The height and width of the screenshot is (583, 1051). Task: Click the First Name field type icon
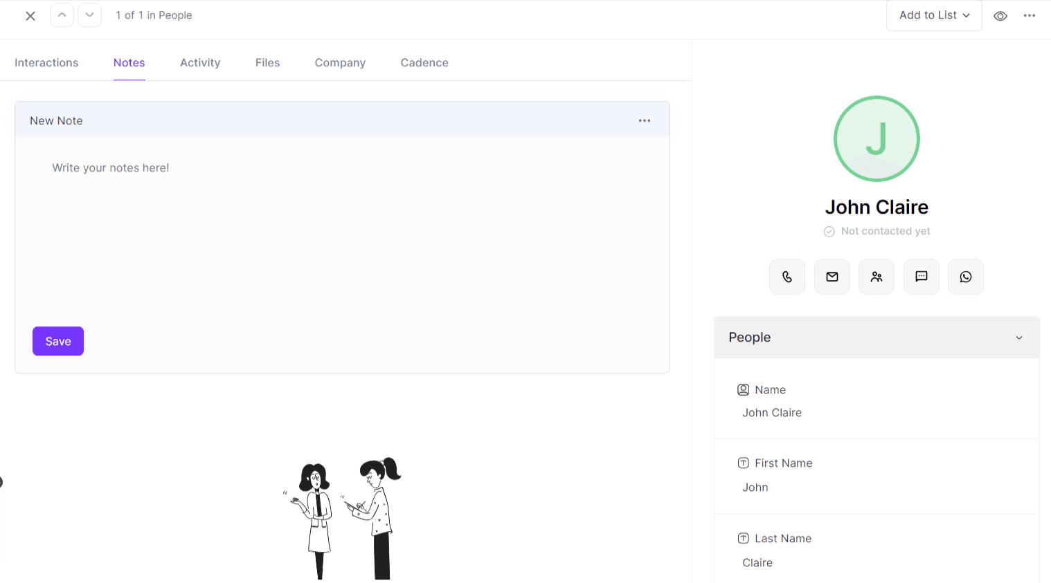[743, 462]
